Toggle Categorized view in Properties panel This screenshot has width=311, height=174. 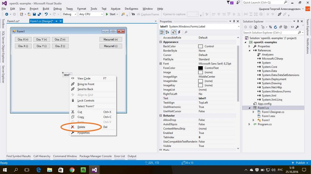pos(162,32)
